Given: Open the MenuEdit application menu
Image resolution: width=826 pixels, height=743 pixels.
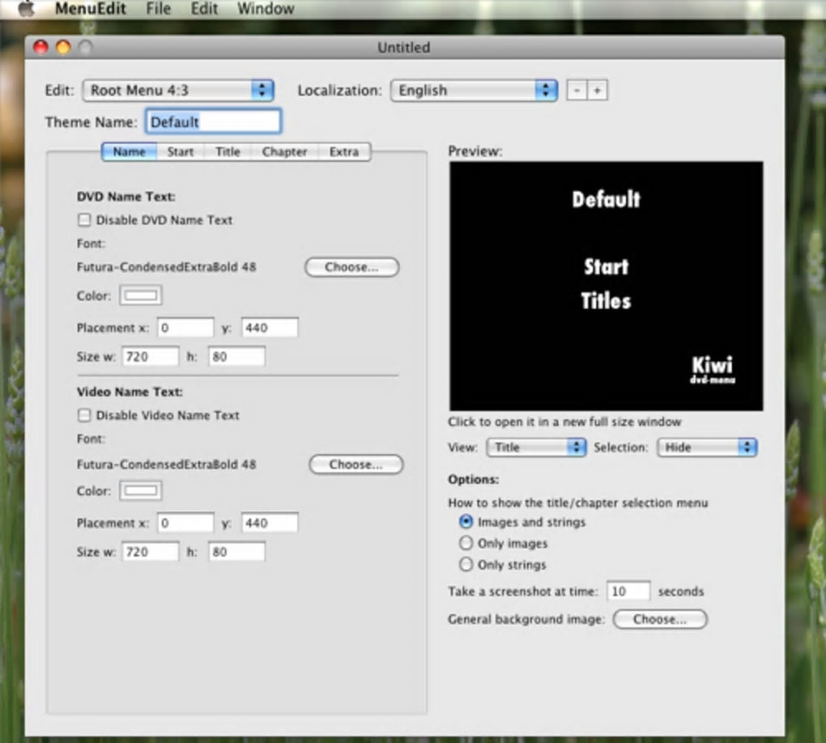Looking at the screenshot, I should [x=90, y=8].
